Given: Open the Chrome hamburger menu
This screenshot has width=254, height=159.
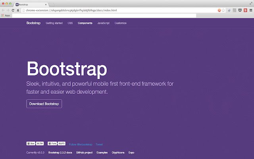Looking at the screenshot, I should (x=251, y=10).
